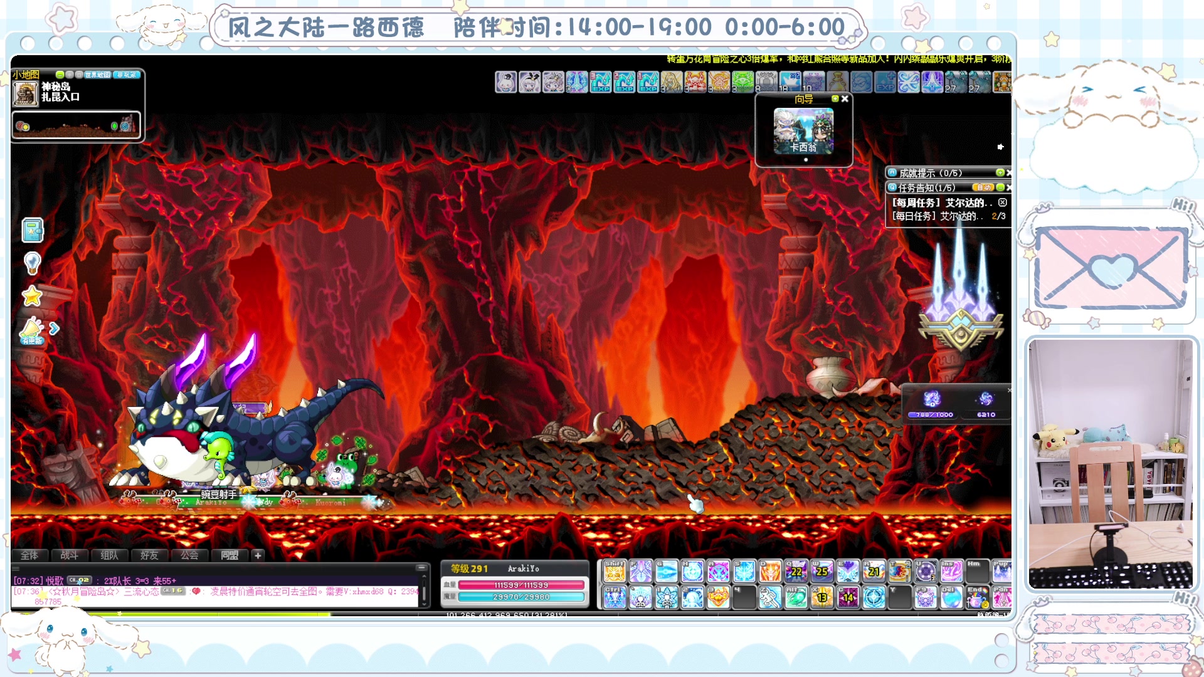Open the 卡西翁 guide thumbnail

pos(803,131)
